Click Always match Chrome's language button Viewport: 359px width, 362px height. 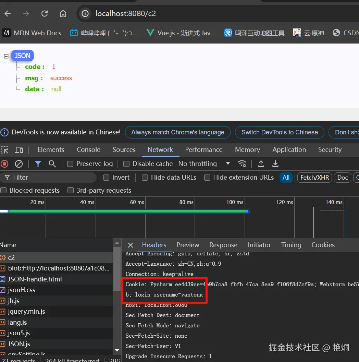click(x=178, y=132)
